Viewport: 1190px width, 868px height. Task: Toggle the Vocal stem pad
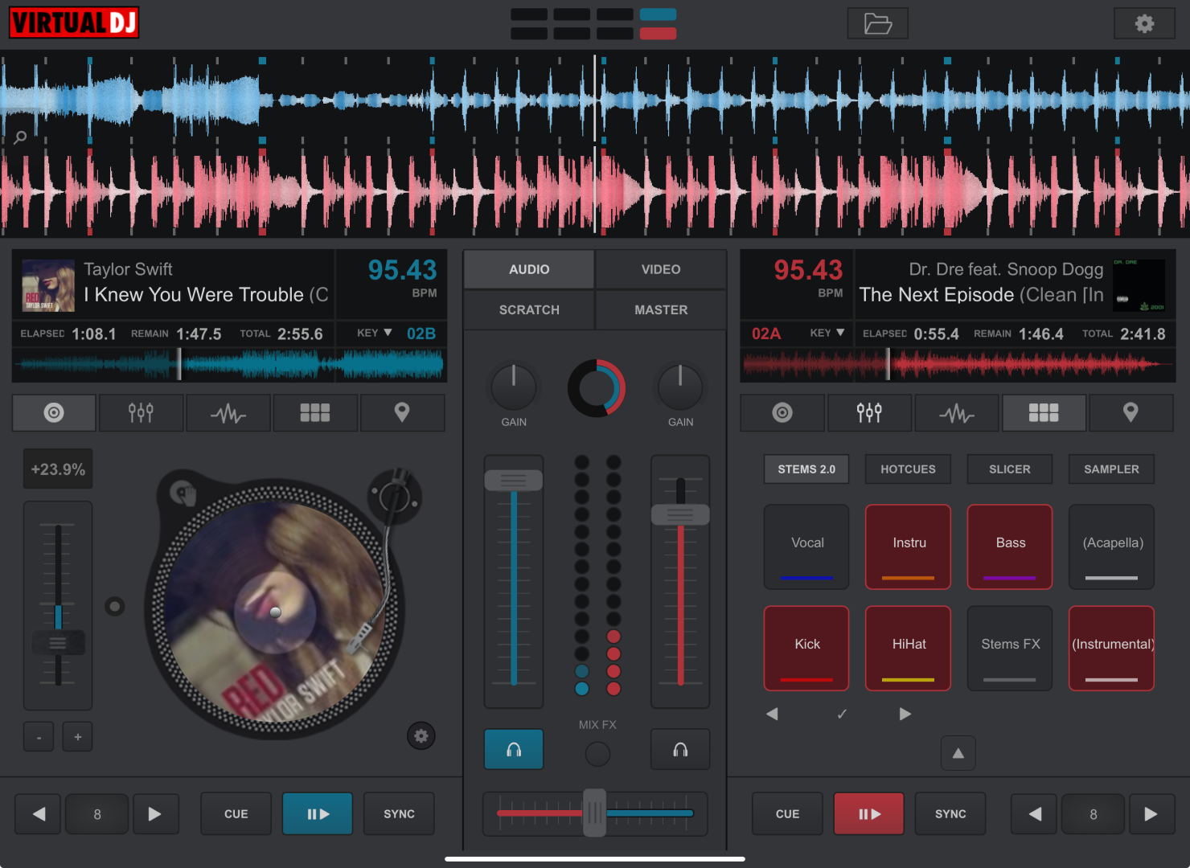[806, 547]
